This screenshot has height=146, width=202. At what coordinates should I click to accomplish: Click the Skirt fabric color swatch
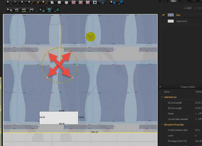[171, 15]
